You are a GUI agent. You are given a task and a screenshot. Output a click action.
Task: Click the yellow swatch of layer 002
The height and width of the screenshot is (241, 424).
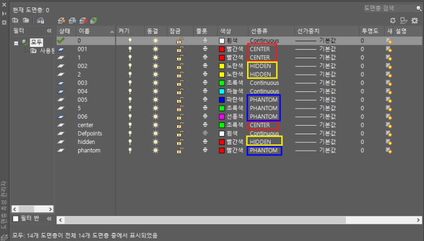click(222, 66)
